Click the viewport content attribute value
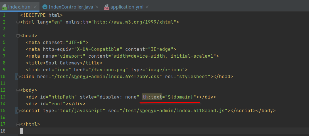 164,56
